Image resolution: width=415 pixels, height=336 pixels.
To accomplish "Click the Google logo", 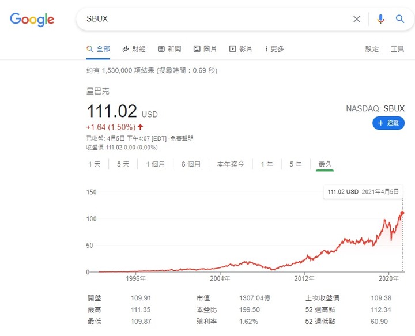I will [x=32, y=20].
